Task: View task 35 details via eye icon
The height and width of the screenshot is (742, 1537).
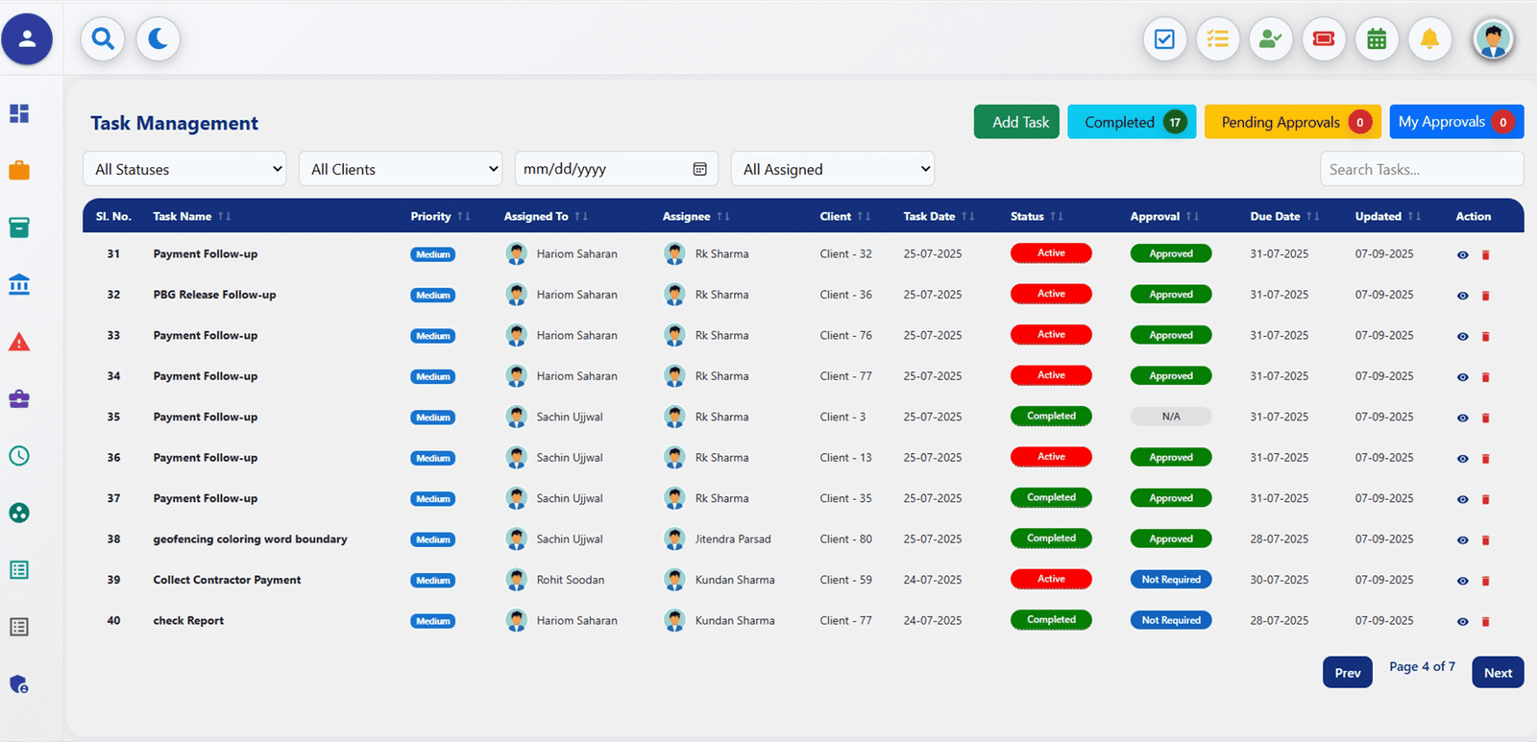Action: pyautogui.click(x=1462, y=419)
